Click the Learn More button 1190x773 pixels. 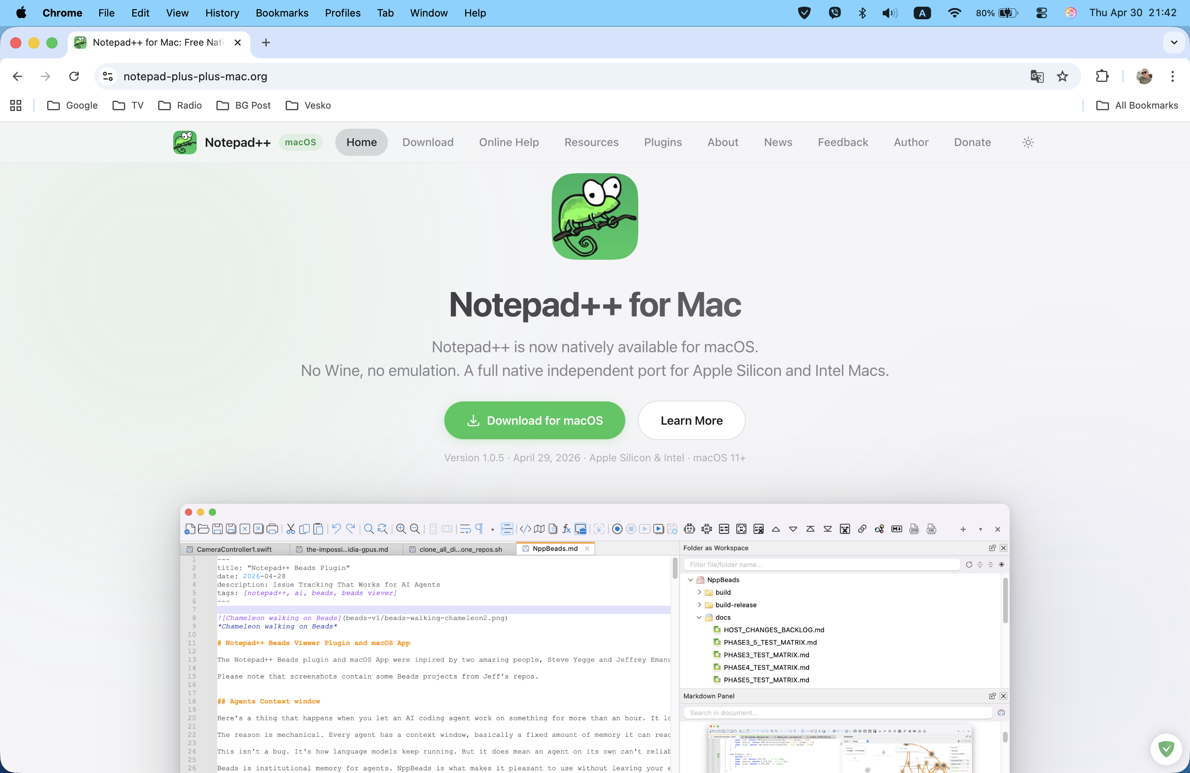[x=691, y=420]
